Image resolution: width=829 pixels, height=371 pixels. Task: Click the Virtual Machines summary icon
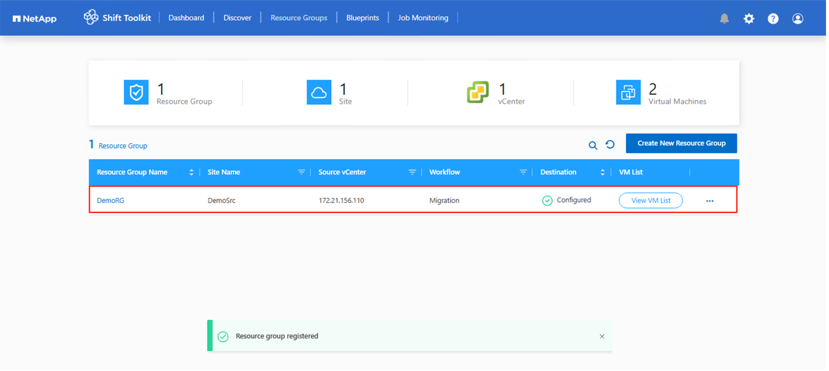point(628,93)
